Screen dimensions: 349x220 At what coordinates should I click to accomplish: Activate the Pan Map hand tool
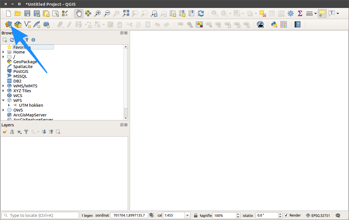point(79,13)
